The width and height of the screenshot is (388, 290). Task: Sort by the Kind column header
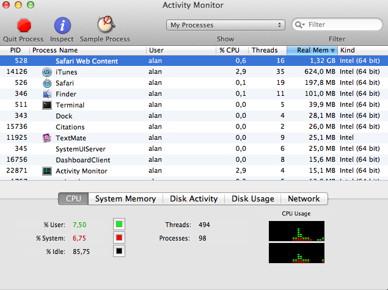point(363,50)
